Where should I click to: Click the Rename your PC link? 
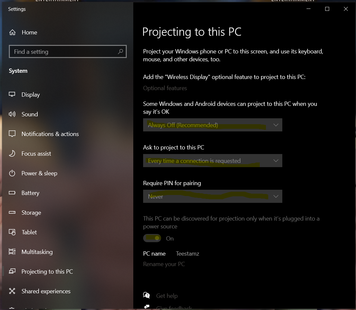point(164,264)
